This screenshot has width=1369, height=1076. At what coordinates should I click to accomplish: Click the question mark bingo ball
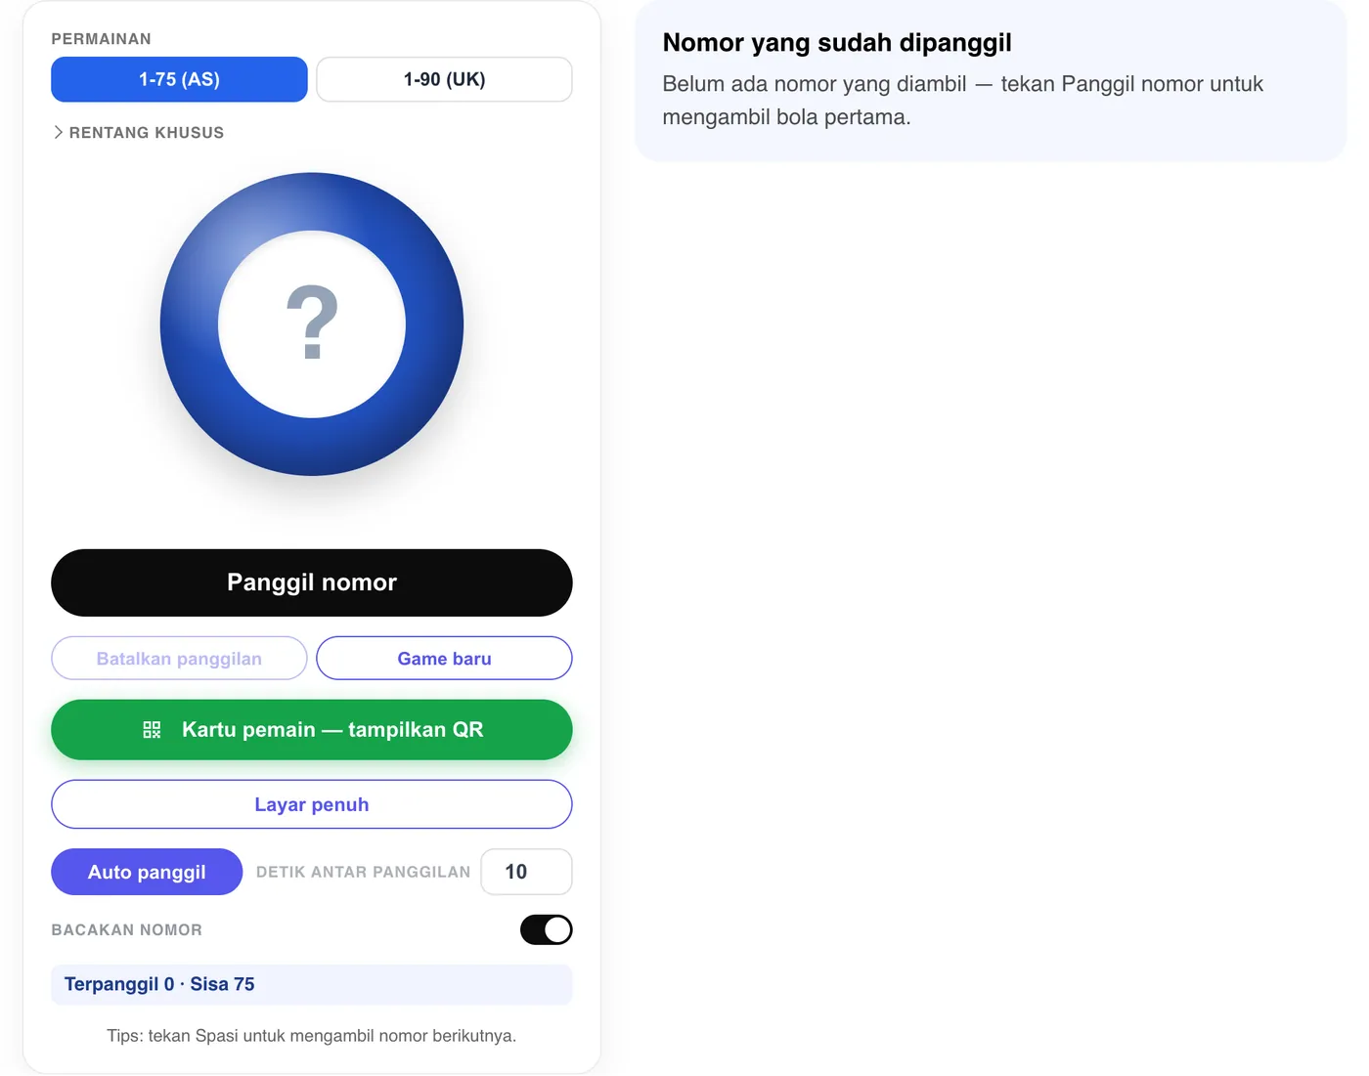pyautogui.click(x=312, y=324)
